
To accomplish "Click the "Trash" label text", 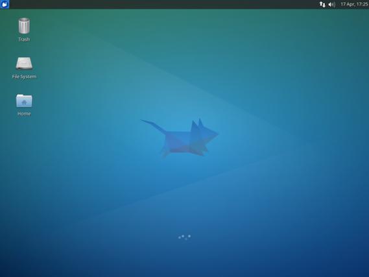I will (24, 40).
